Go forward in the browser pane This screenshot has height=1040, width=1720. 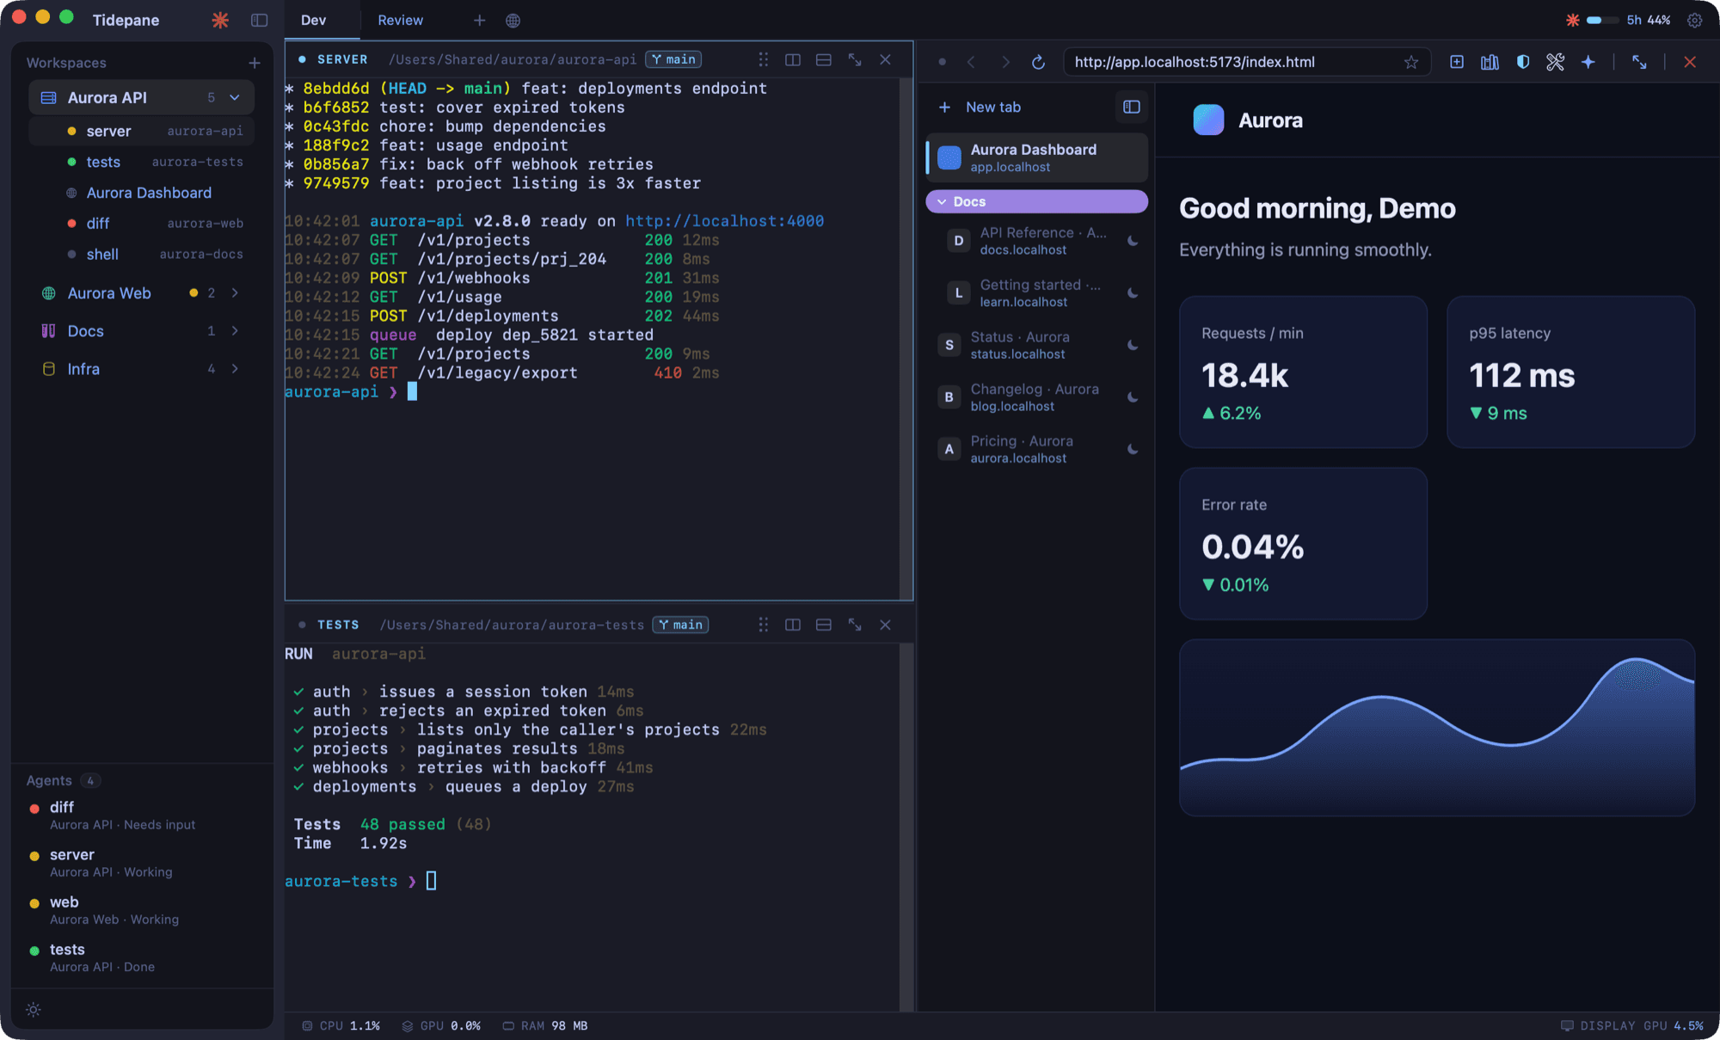[1004, 62]
